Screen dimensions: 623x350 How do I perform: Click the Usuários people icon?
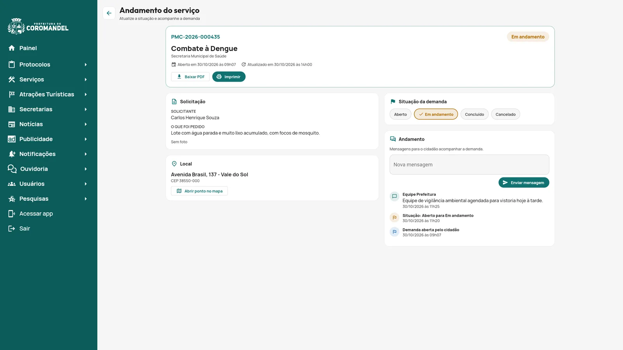pos(12,184)
